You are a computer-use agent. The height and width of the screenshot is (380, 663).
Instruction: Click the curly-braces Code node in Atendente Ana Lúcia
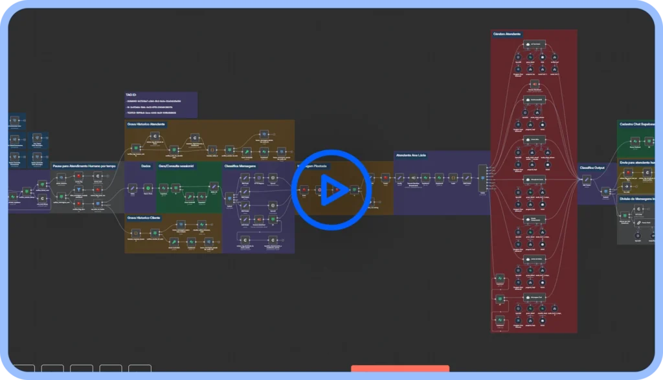pyautogui.click(x=453, y=177)
